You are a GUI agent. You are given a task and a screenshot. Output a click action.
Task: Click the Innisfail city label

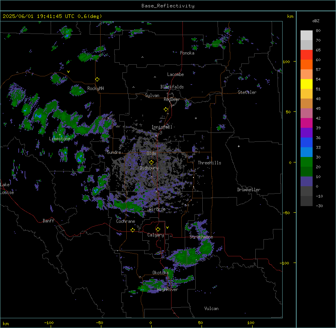click(x=162, y=127)
